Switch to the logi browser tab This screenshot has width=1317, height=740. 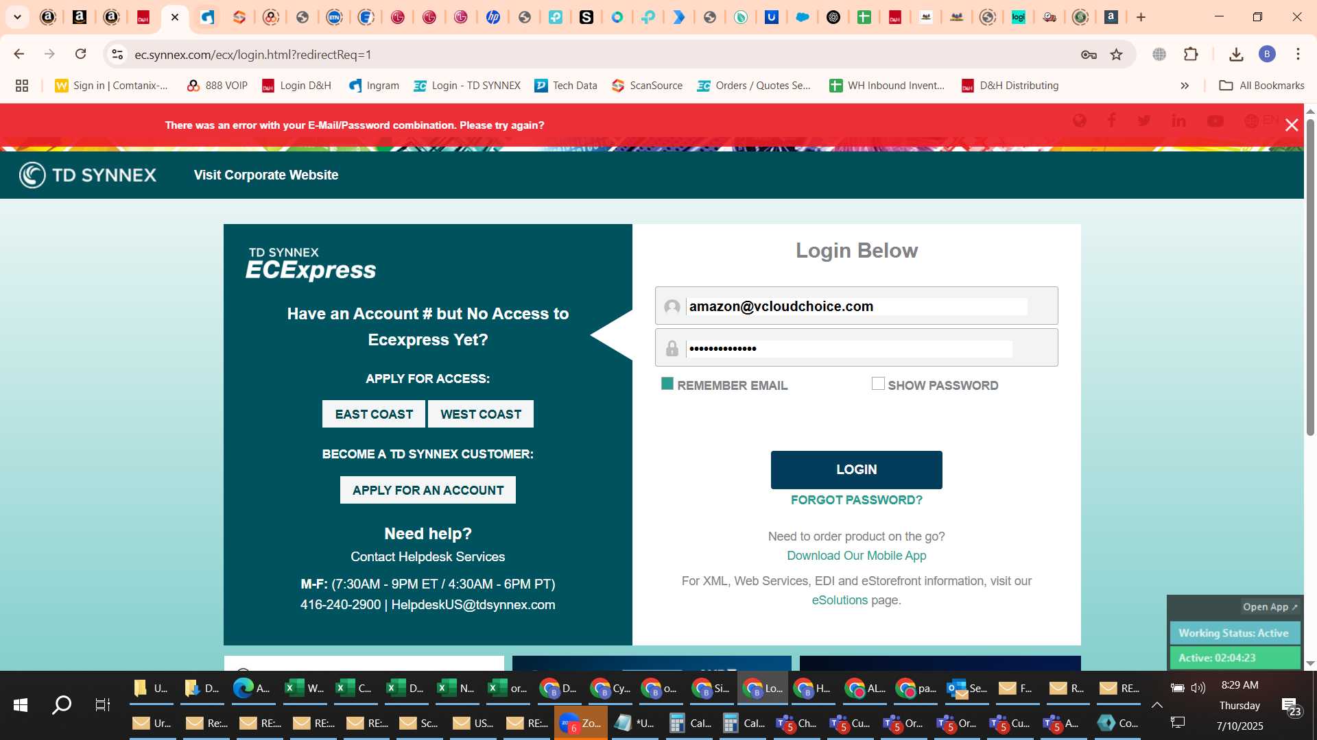click(1019, 17)
